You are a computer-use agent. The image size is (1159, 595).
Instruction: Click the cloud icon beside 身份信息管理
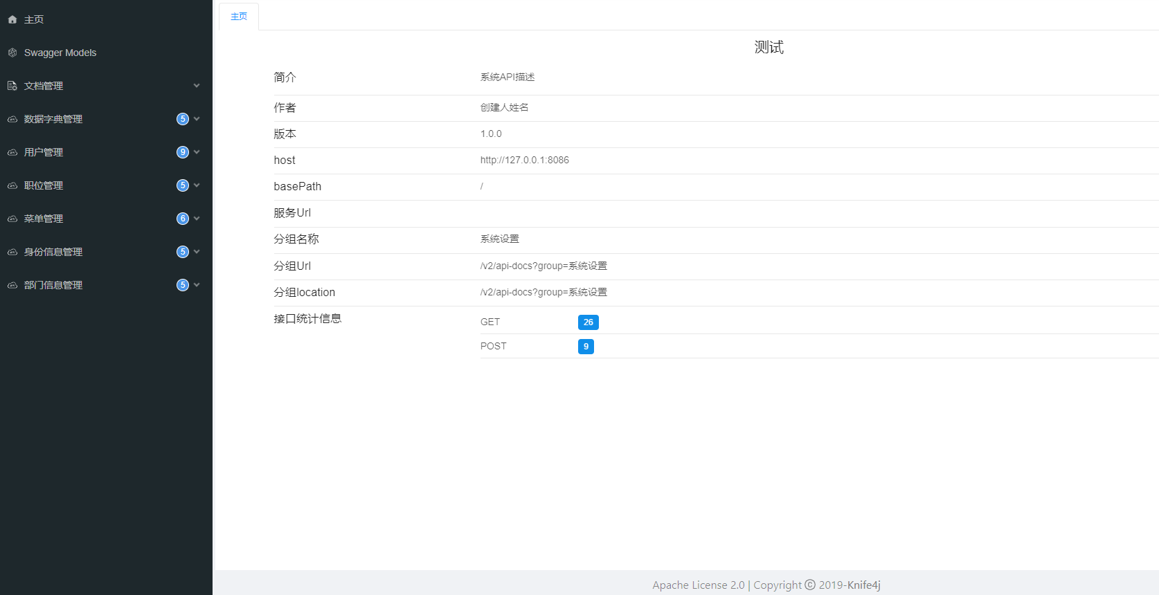pos(12,252)
